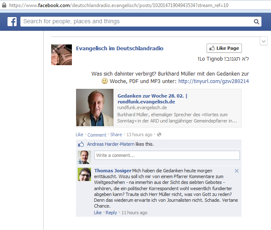Open Evangelisch im Deutschlandradio page name link

coord(120,48)
